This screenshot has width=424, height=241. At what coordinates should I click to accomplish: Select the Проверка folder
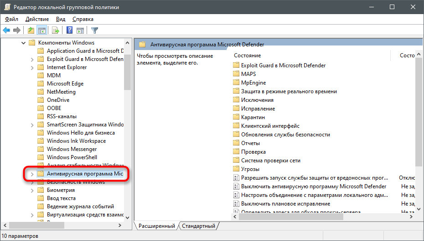(249, 152)
